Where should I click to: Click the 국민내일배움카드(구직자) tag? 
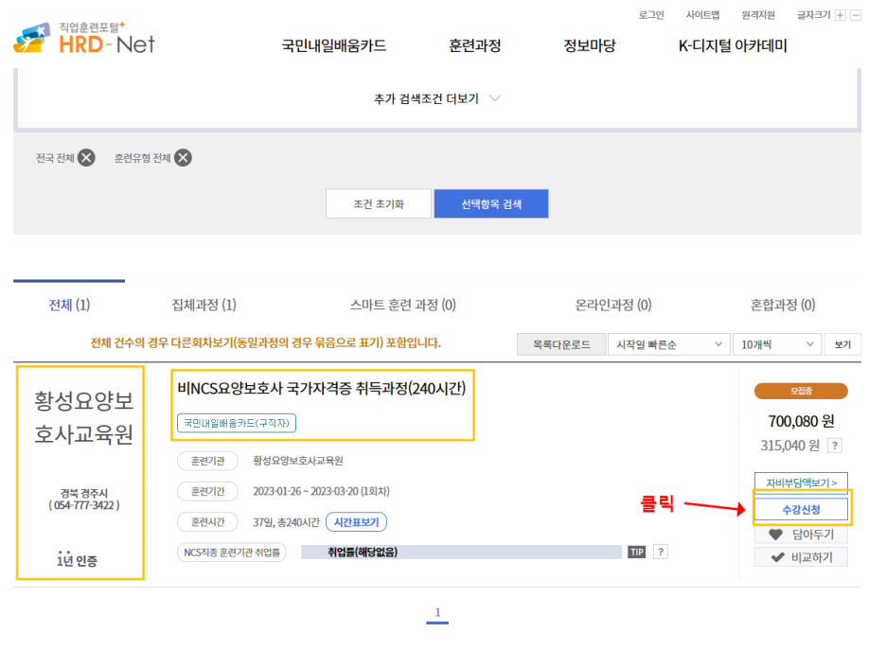[x=237, y=423]
